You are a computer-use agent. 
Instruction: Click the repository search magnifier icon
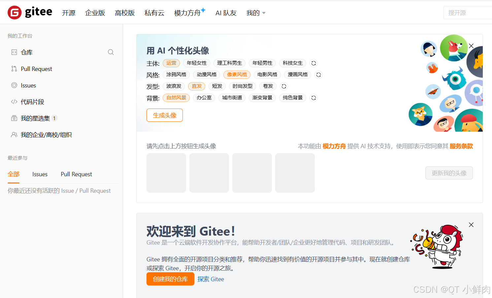click(x=111, y=52)
